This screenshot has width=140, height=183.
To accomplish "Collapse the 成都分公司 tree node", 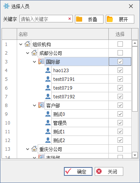I will pos(27,53).
